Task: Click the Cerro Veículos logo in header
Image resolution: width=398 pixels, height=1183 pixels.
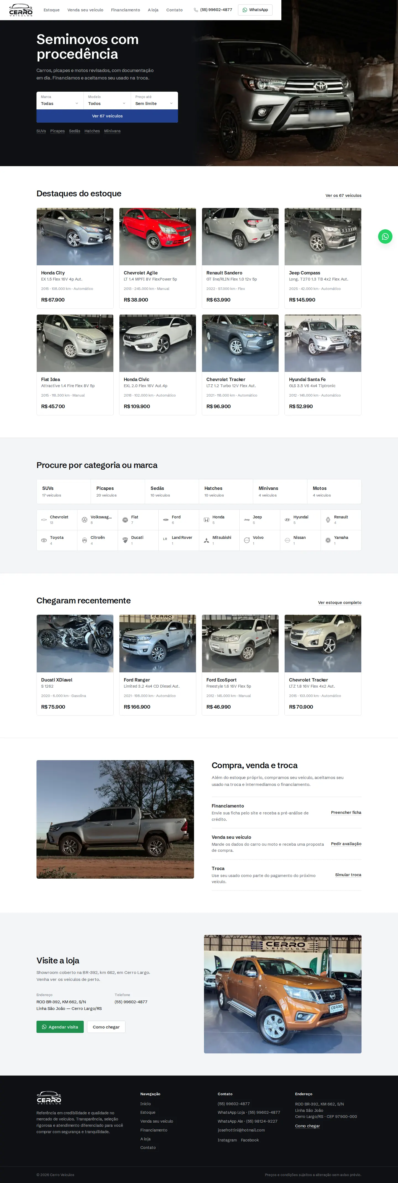Action: tap(21, 10)
